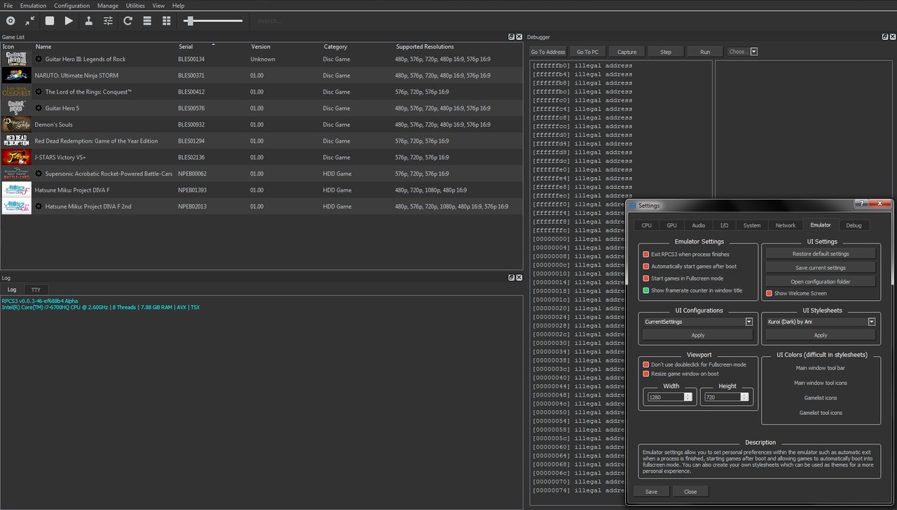Toggle fullscreen using the arrows toolbar icon
Image resolution: width=897 pixels, height=510 pixels.
click(30, 21)
